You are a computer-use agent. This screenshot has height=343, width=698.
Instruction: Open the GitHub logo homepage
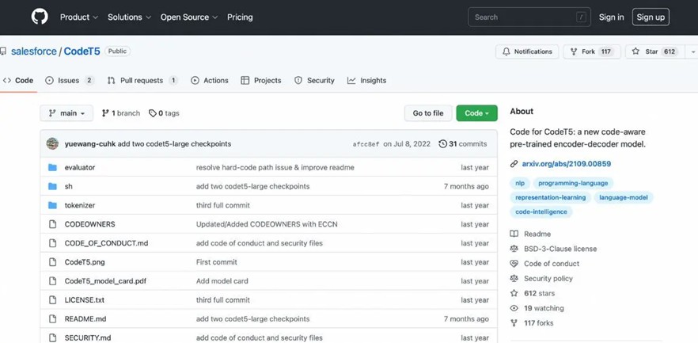click(40, 17)
